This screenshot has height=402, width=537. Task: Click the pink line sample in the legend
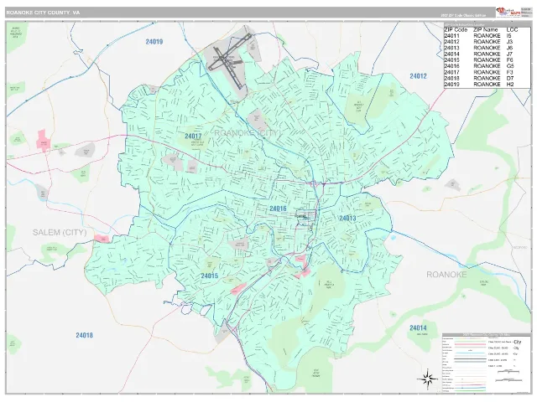470,344
